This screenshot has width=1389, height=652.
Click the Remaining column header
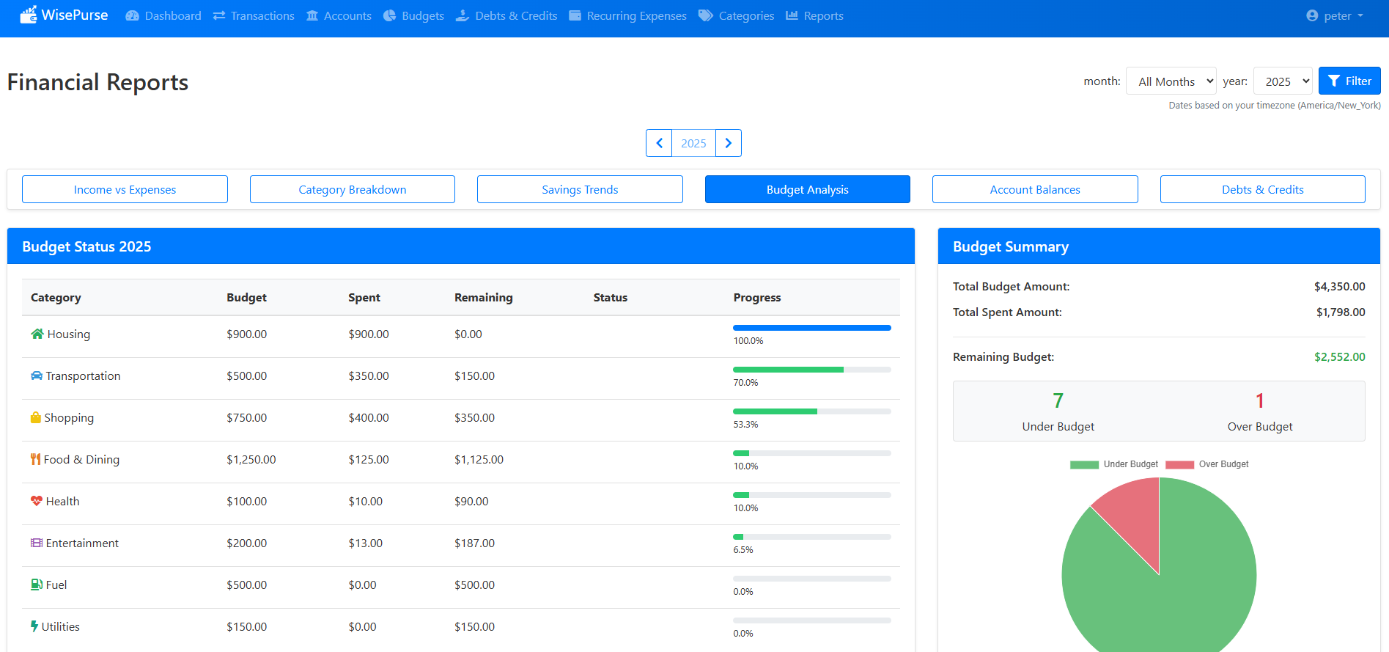point(484,297)
